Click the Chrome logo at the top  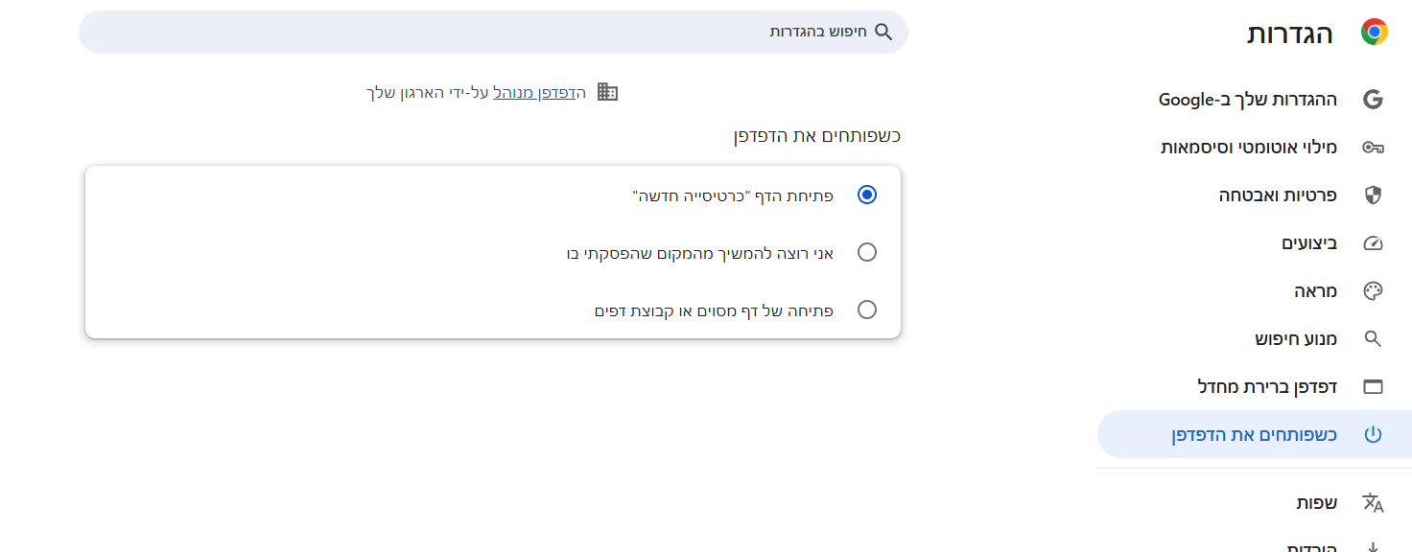[1375, 33]
